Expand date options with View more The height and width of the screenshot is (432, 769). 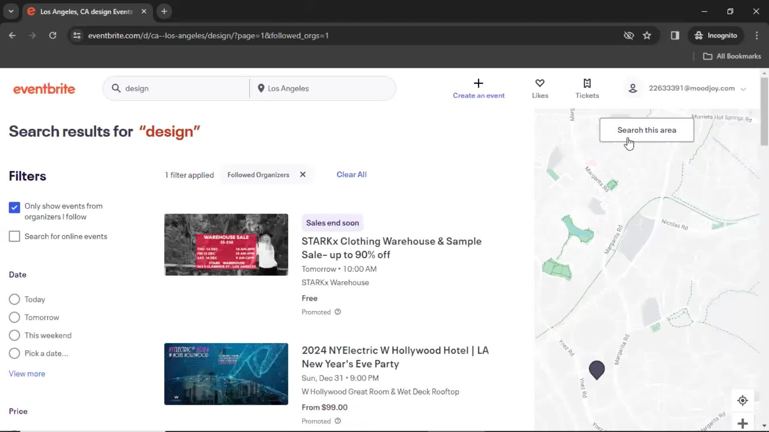[x=27, y=374]
